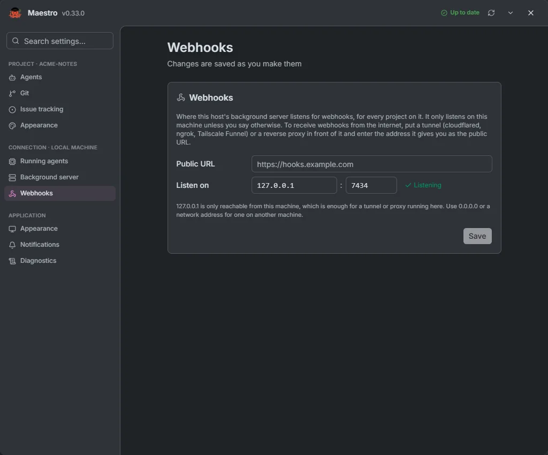Expand the header chevron dropdown
Screen dimensions: 548x455
click(x=510, y=13)
